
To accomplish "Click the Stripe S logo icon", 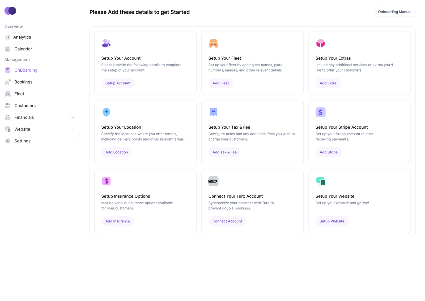I will tap(321, 112).
